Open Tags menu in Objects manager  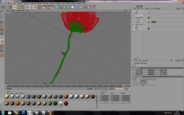coord(152,9)
